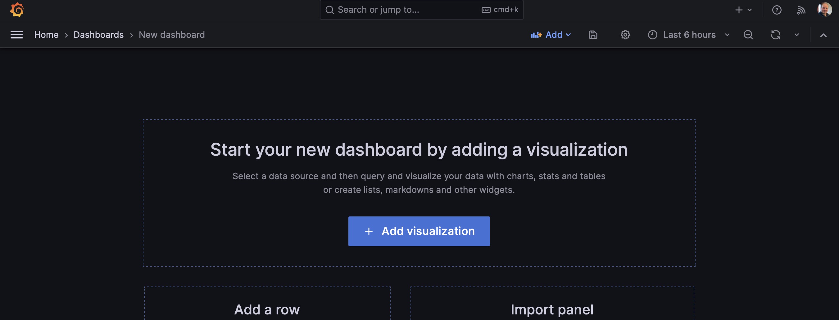
Task: Open the help question mark icon
Action: (x=777, y=10)
